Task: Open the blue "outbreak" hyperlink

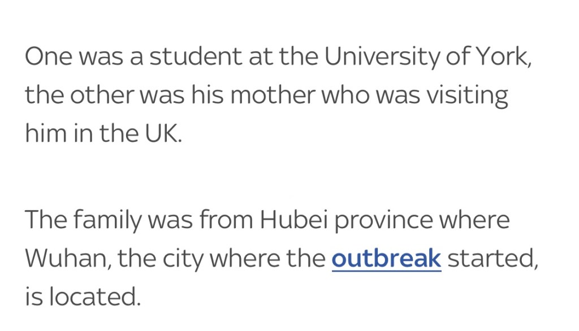Action: [386, 259]
